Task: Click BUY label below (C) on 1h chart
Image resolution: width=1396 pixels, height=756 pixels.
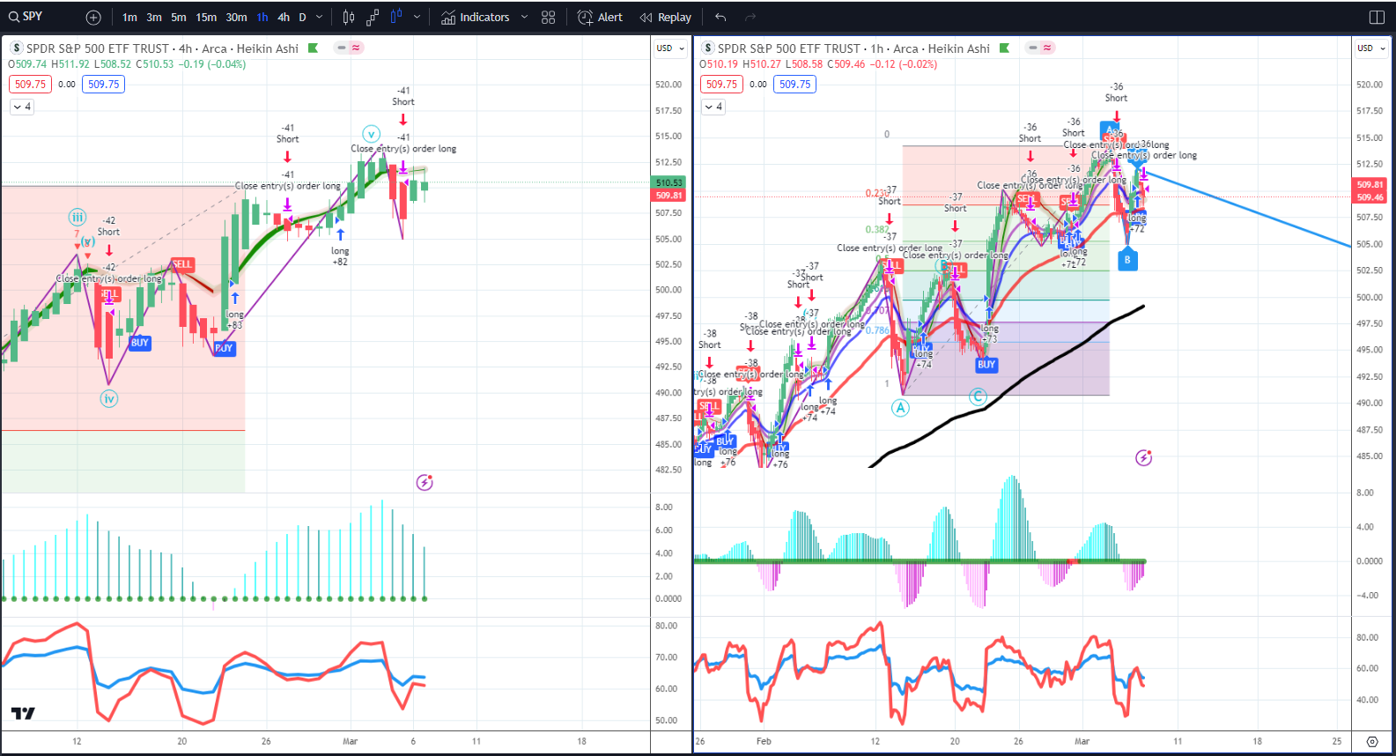Action: [986, 364]
